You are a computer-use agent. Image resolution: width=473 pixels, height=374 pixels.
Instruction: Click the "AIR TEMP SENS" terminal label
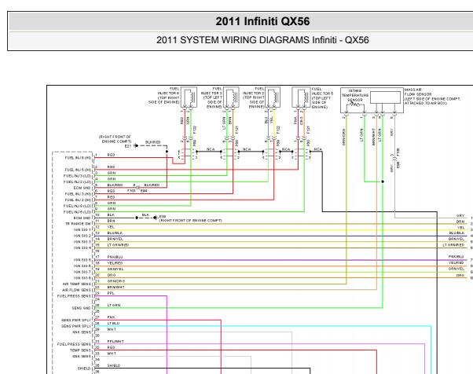(77, 284)
